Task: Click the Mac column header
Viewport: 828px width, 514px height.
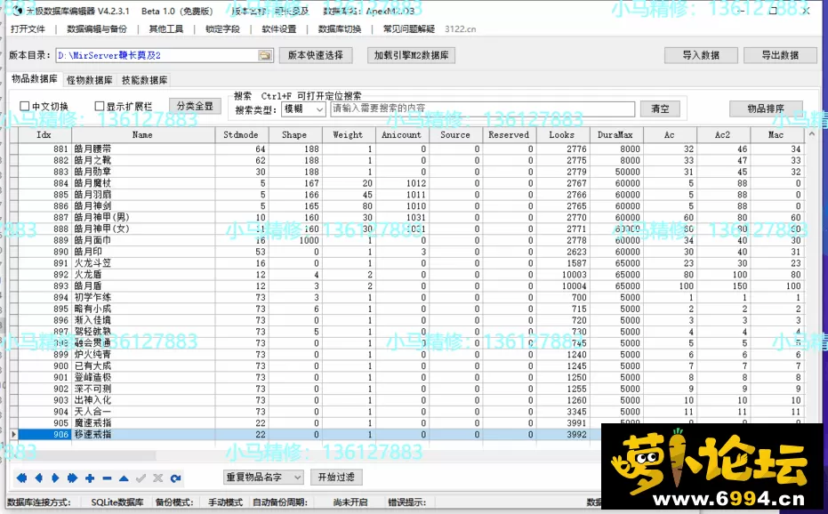Action: click(776, 135)
